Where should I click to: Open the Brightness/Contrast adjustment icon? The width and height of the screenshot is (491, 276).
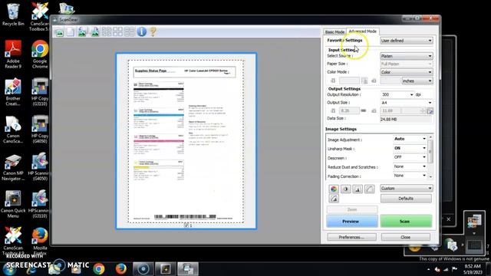[346, 189]
